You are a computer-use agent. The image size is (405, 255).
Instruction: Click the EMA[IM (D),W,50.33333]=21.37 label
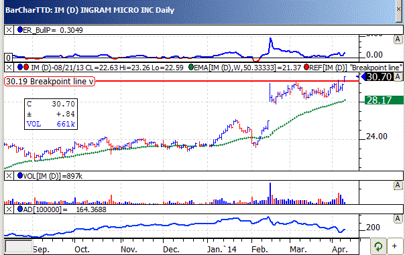coord(247,68)
